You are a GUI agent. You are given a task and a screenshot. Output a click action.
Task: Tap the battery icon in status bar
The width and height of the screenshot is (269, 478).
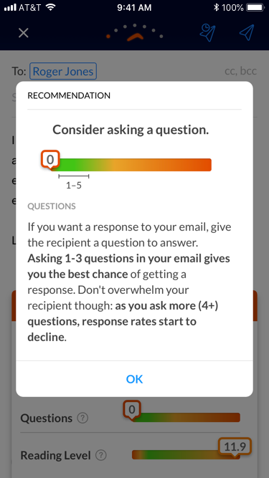(x=255, y=8)
